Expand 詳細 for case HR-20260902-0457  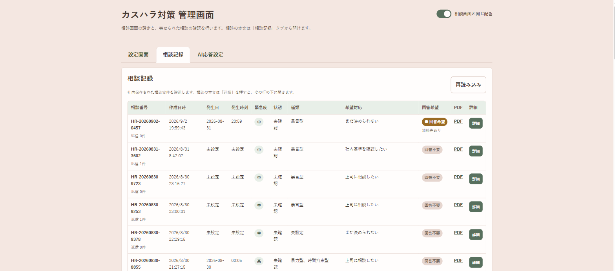coord(476,123)
